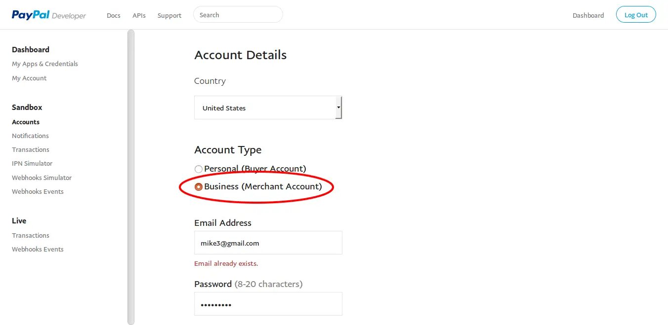Screen dimensions: 668x325
Task: Click the PayPal Developer logo
Action: coord(48,15)
